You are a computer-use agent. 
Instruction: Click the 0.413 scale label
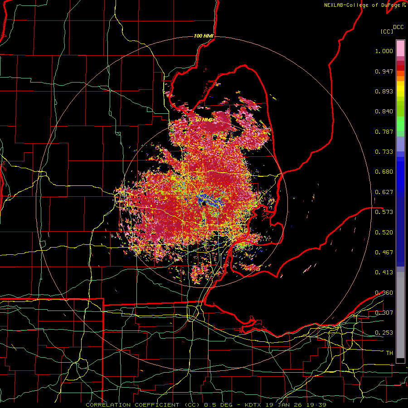pyautogui.click(x=384, y=272)
